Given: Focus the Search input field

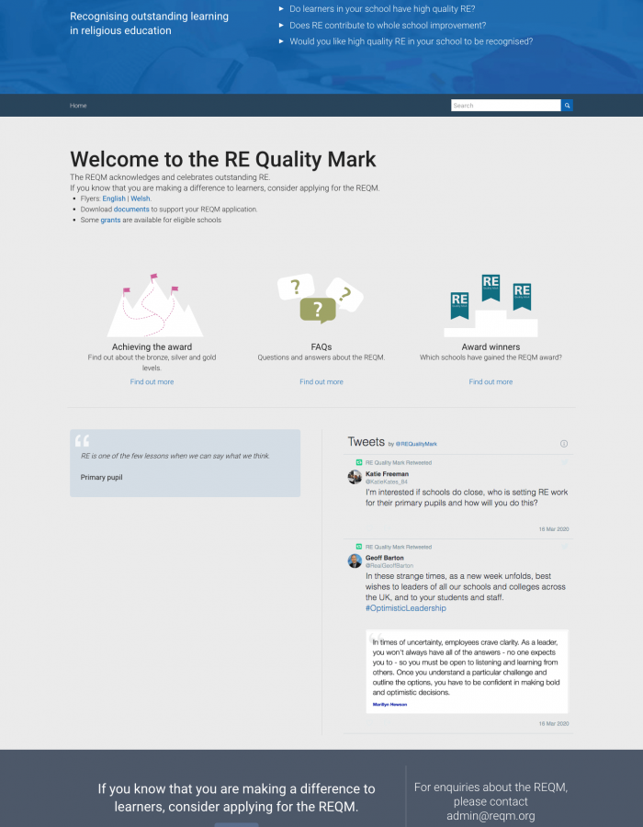Looking at the screenshot, I should coord(506,106).
